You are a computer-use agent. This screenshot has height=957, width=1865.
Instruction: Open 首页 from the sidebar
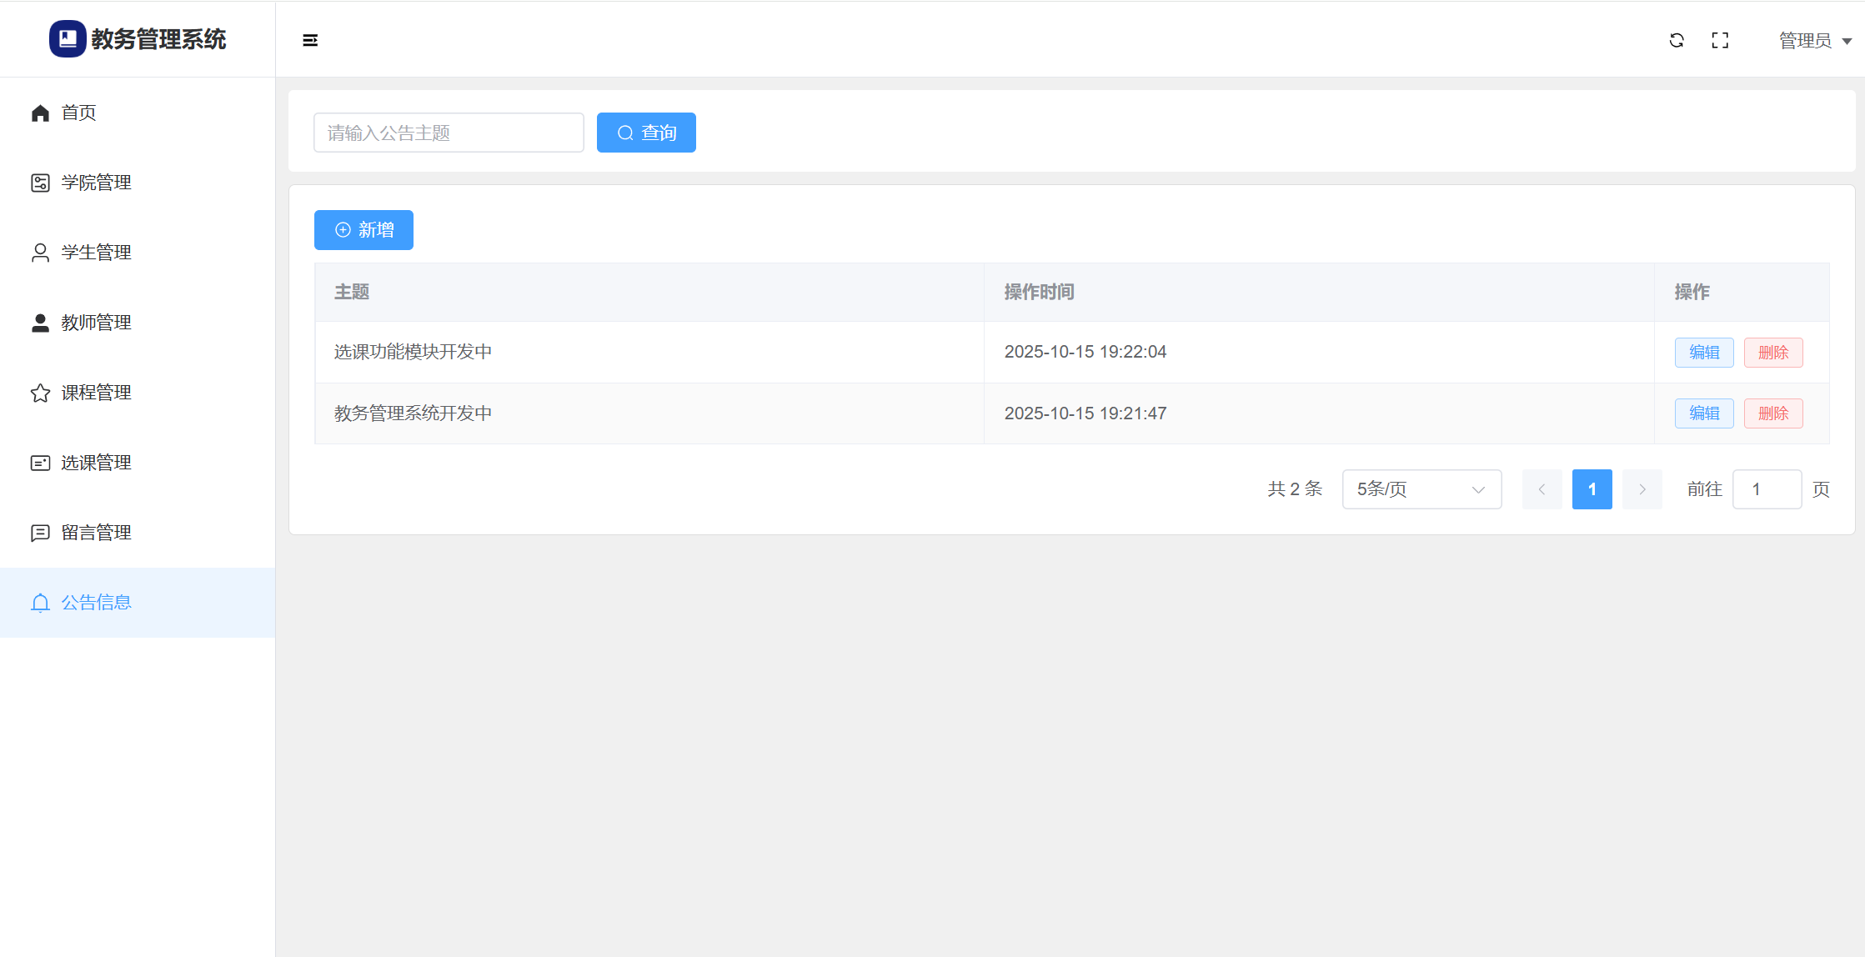(78, 113)
